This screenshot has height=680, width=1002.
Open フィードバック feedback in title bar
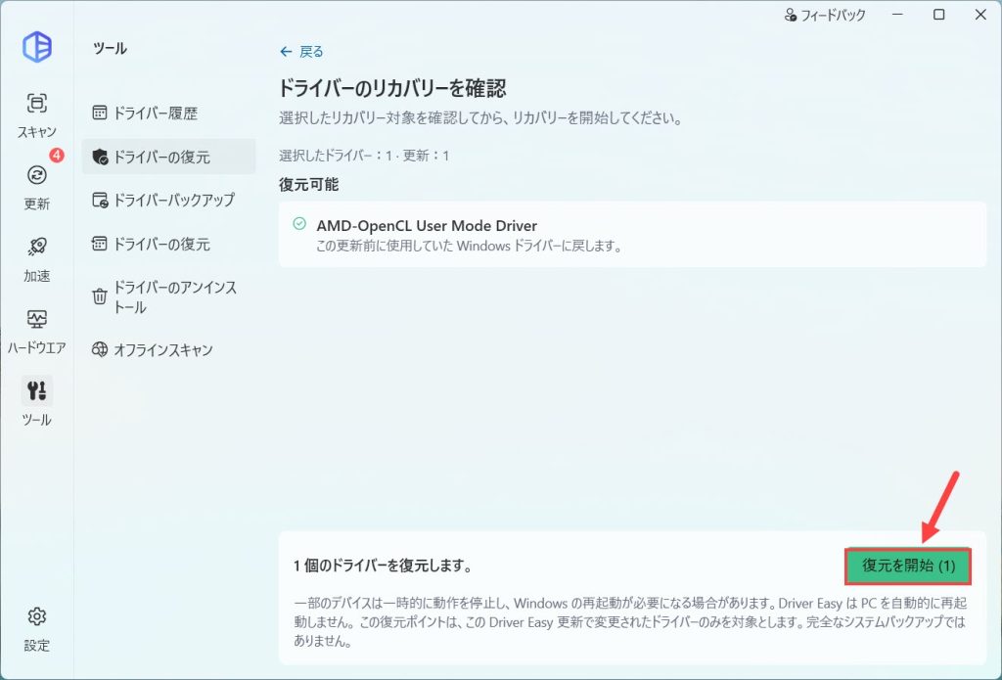(x=825, y=15)
